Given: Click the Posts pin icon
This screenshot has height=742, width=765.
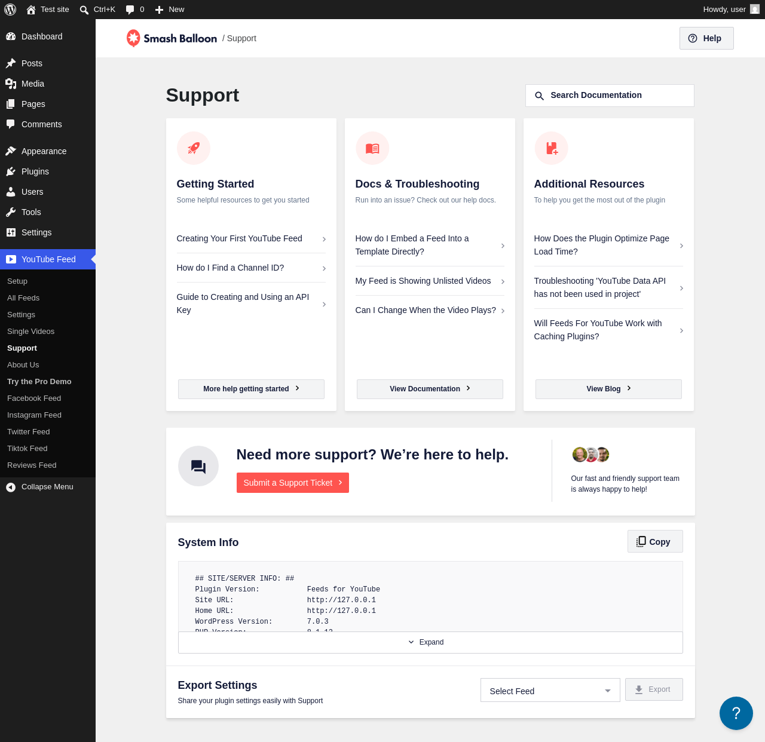Looking at the screenshot, I should coord(11,63).
